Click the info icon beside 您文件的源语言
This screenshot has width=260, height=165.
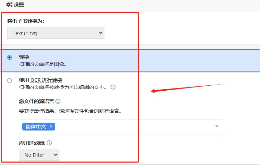[58, 101]
